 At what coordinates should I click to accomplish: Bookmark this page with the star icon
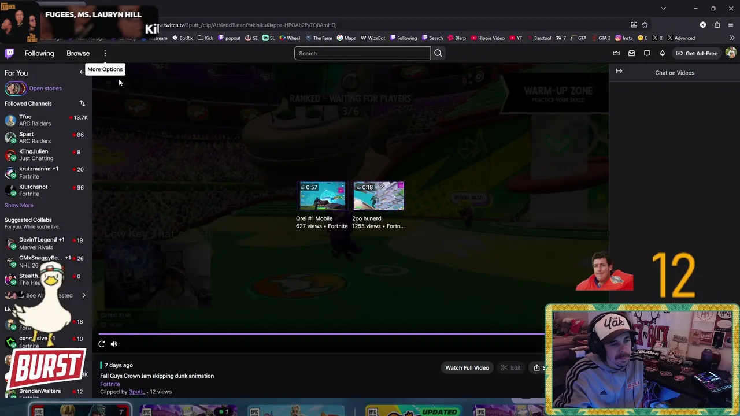(645, 25)
